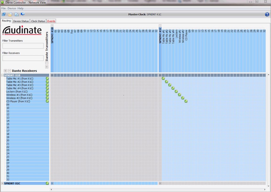Expand all Dante Receivers with plus button
271x192 pixels.
[5, 71]
